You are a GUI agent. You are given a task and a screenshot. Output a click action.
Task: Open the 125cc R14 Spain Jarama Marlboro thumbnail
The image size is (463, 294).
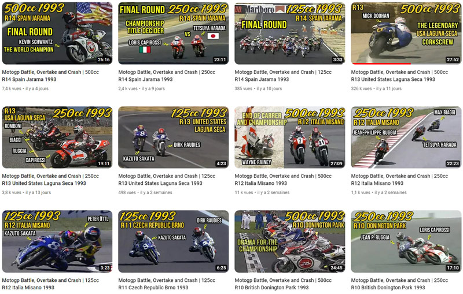point(290,34)
